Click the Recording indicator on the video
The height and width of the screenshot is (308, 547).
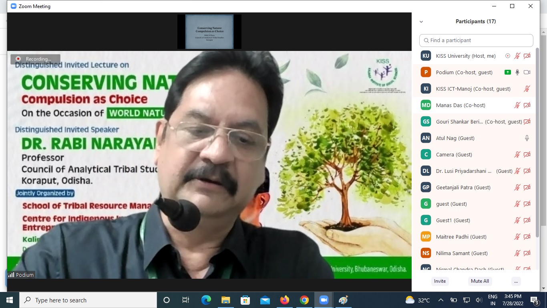(35, 59)
